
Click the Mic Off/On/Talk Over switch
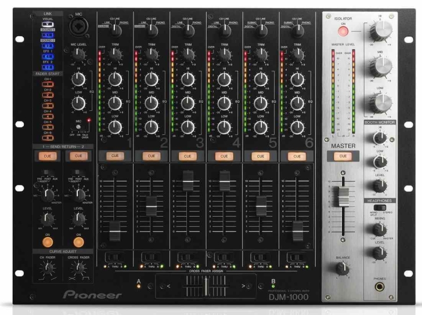[78, 126]
